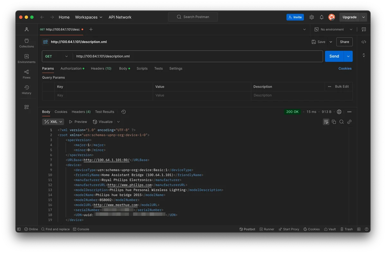Expand the Upgrade dropdown arrow

tap(363, 17)
